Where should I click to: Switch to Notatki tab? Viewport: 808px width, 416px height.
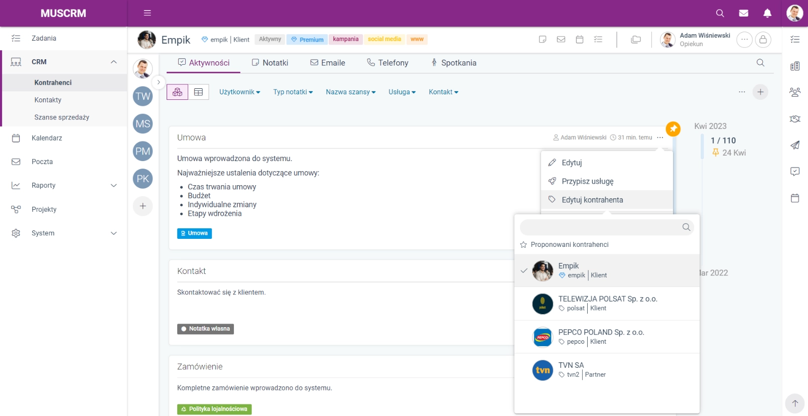coord(270,63)
